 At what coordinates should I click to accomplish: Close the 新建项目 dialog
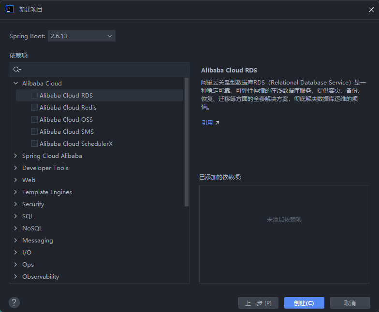tap(371, 10)
